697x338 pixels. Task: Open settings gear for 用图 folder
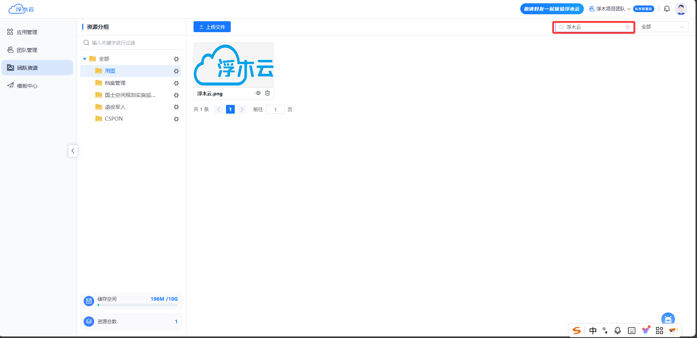(176, 71)
